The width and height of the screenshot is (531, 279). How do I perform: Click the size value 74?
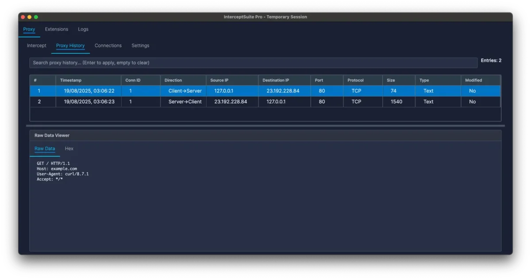coord(393,91)
